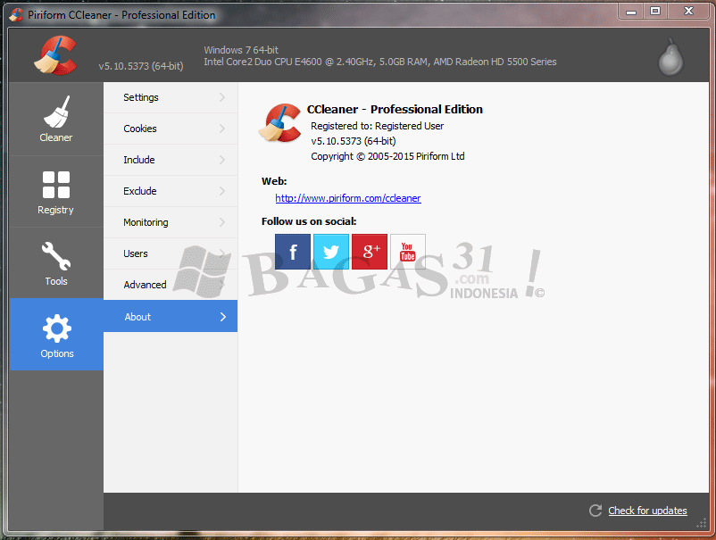Click the chevron next to Settings

click(222, 97)
